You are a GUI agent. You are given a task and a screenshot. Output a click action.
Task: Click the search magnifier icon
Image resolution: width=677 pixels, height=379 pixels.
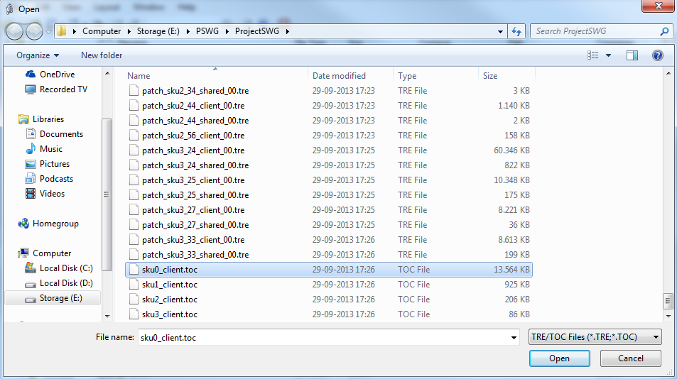pos(664,31)
